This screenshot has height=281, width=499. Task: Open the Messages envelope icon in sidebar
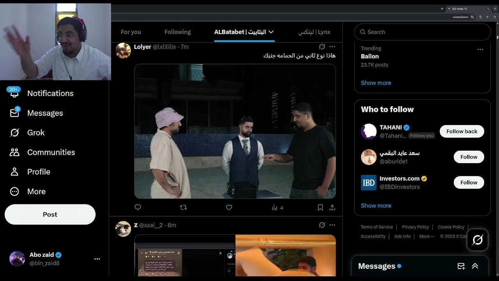click(14, 113)
